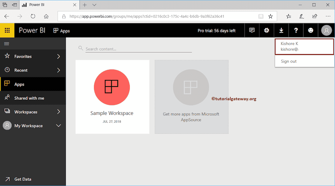Select Apps in navigation pane
Viewport: 335px width, 186px height.
click(x=33, y=84)
